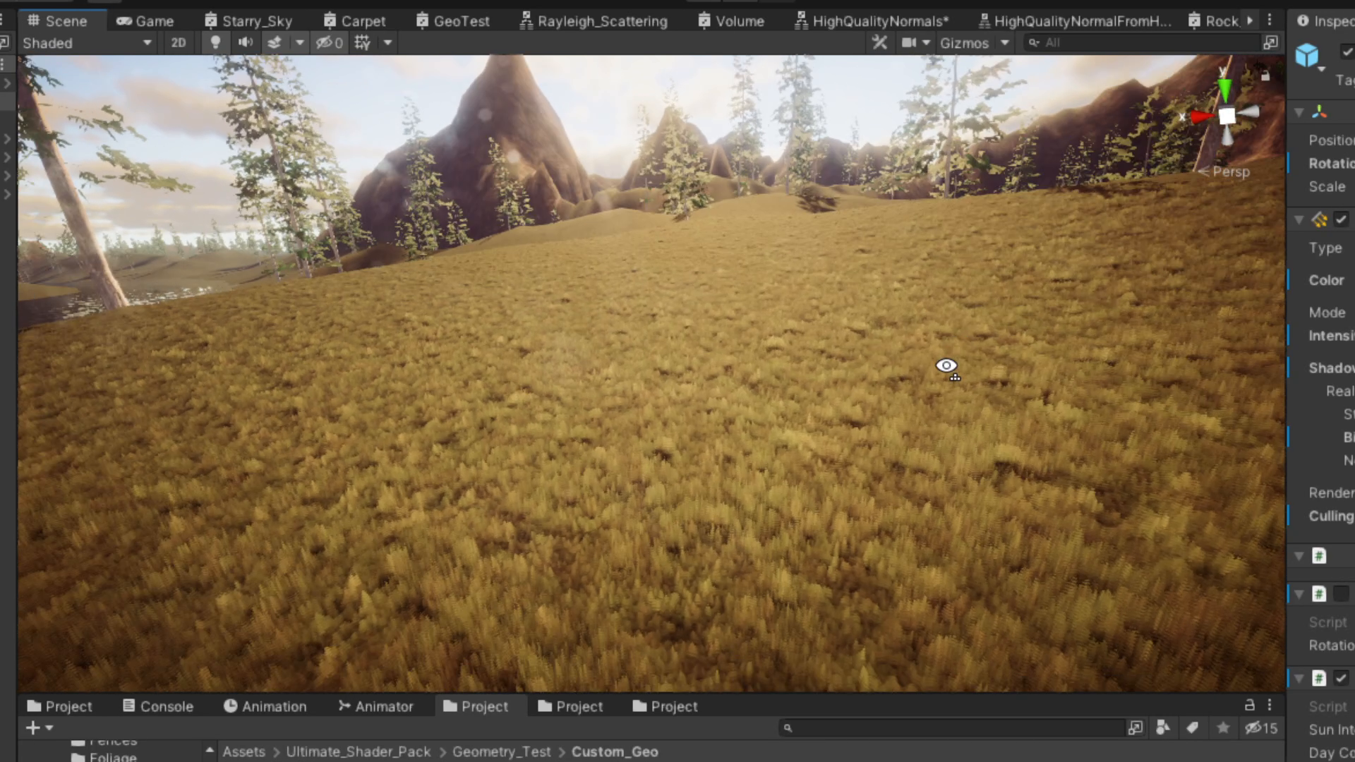Click the center cube of orientation gizmo
The height and width of the screenshot is (762, 1355).
(1227, 116)
